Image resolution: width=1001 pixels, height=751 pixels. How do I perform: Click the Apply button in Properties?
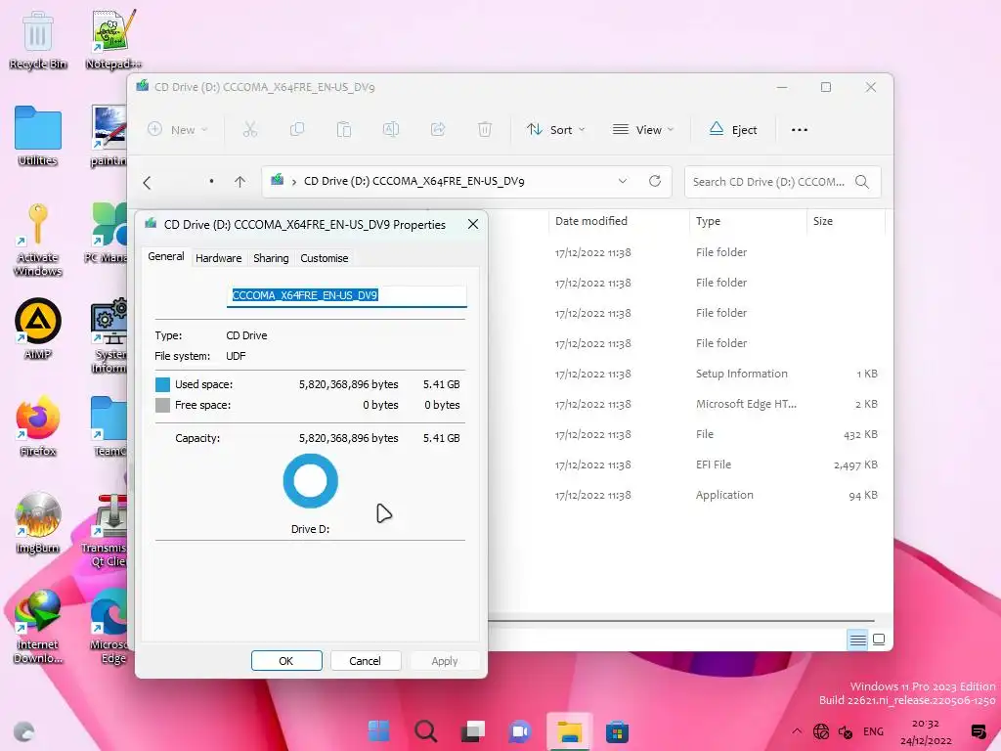click(x=445, y=661)
